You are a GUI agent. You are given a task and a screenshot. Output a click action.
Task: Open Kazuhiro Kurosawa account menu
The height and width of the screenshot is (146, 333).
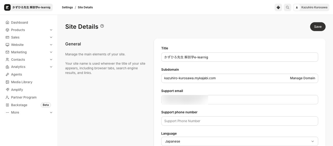click(311, 7)
